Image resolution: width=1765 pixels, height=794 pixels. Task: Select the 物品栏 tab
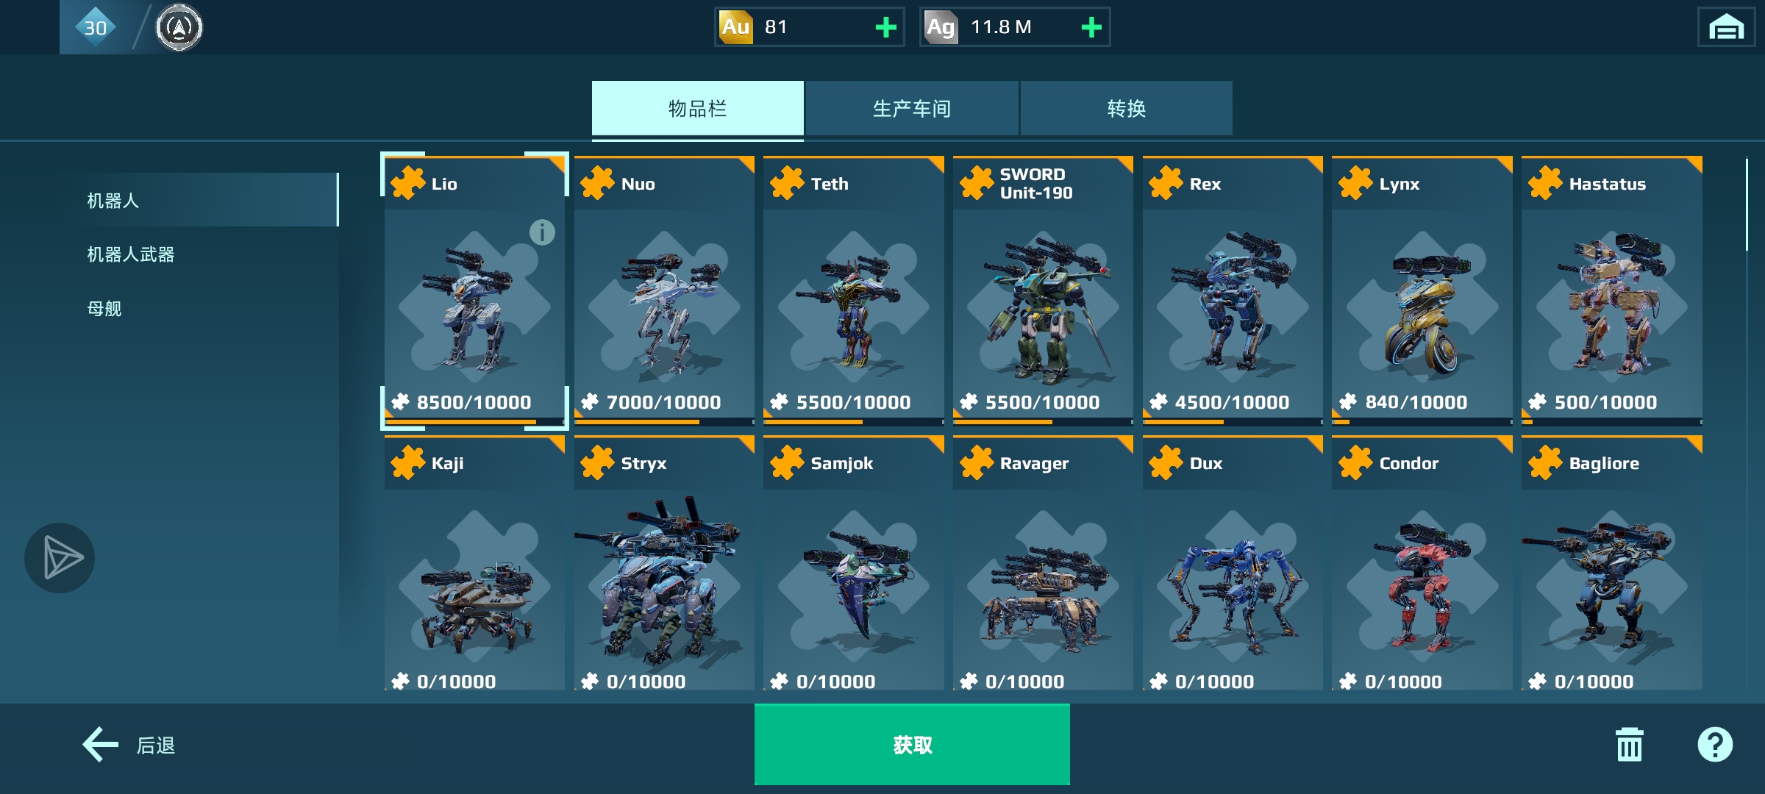[697, 109]
